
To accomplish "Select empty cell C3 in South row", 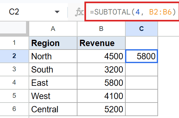I will click(x=142, y=69).
